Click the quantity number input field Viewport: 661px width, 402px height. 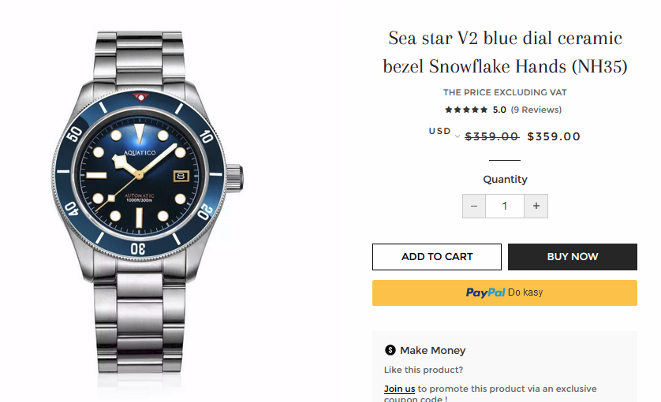point(505,207)
